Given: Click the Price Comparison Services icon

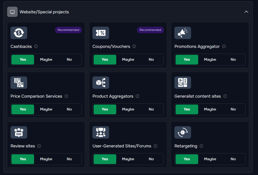Looking at the screenshot, I should [19, 83].
